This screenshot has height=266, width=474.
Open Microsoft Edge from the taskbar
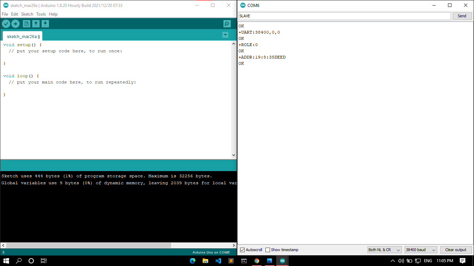[193, 260]
